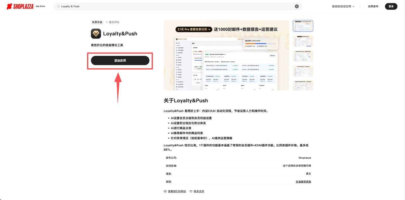Open the 忠诚度和奖励 category link

303,182
